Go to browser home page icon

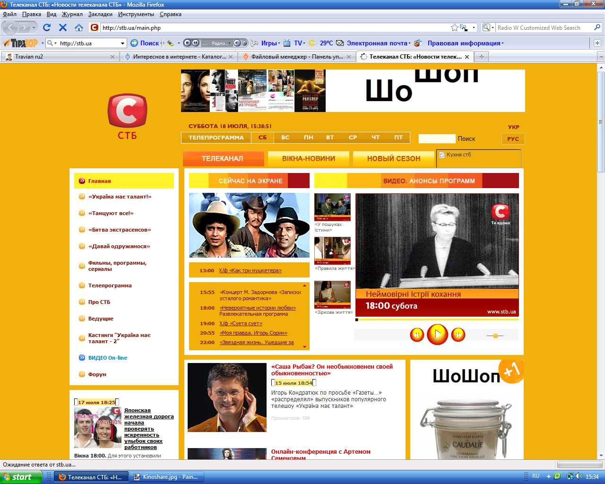pyautogui.click(x=79, y=27)
